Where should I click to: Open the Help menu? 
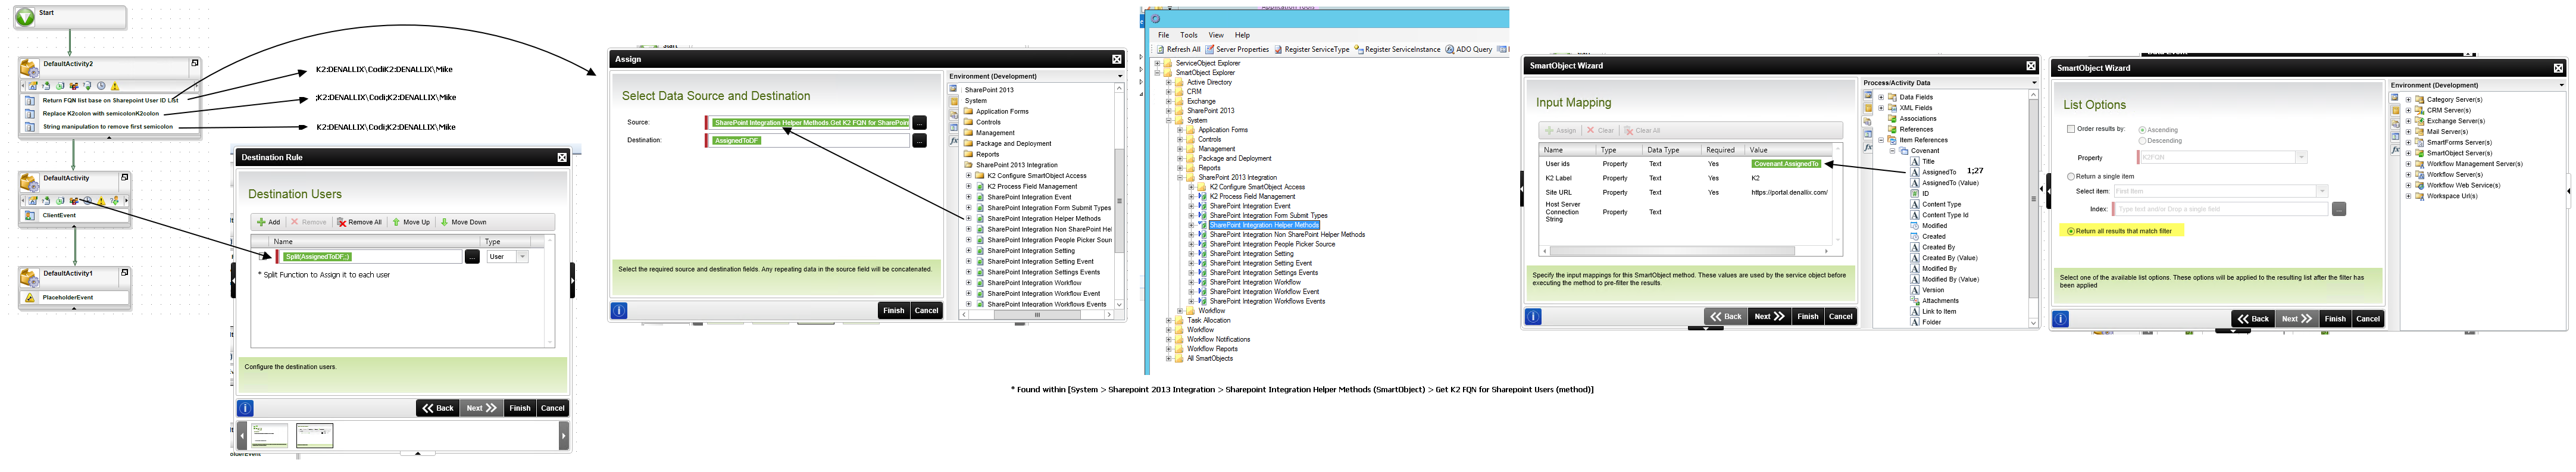[x=1242, y=35]
